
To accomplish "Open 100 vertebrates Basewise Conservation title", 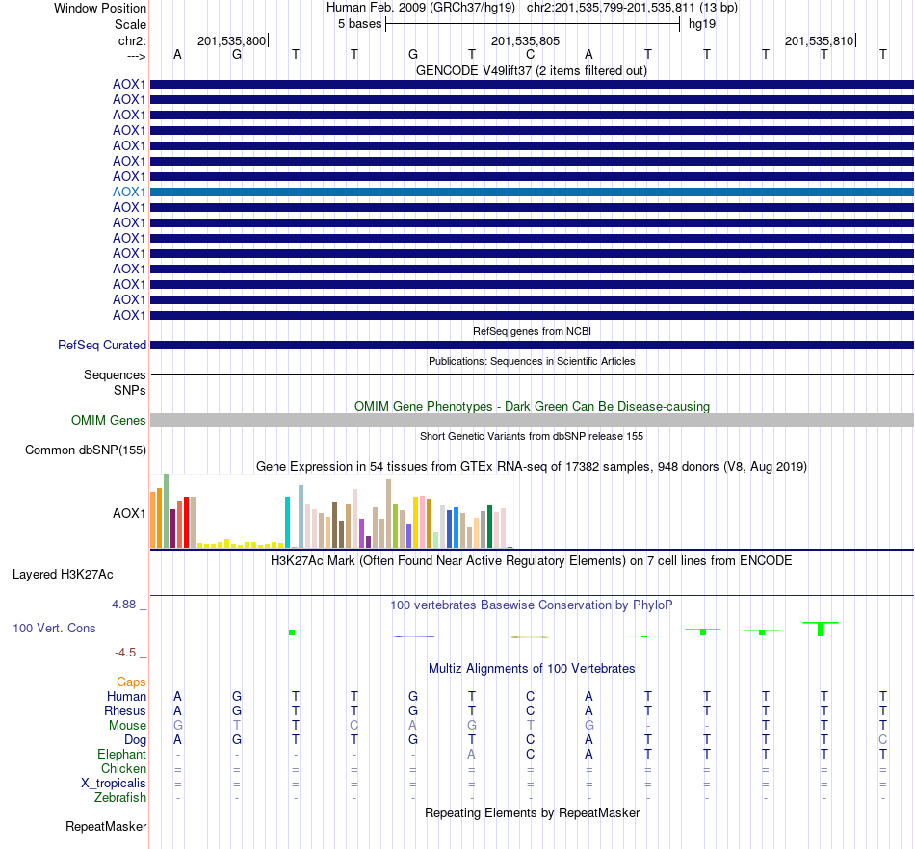I will click(531, 605).
